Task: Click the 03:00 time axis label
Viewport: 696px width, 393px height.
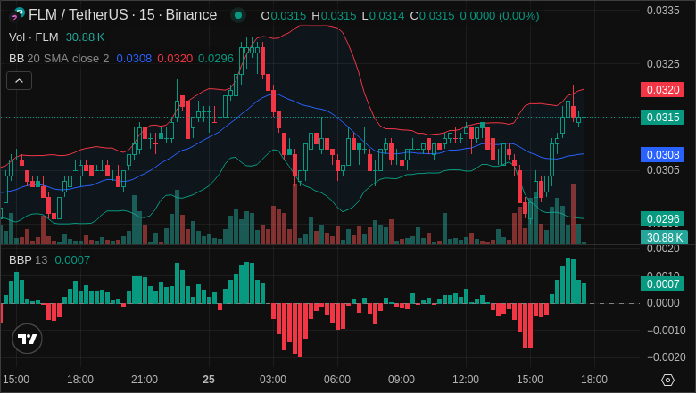Action: tap(272, 380)
